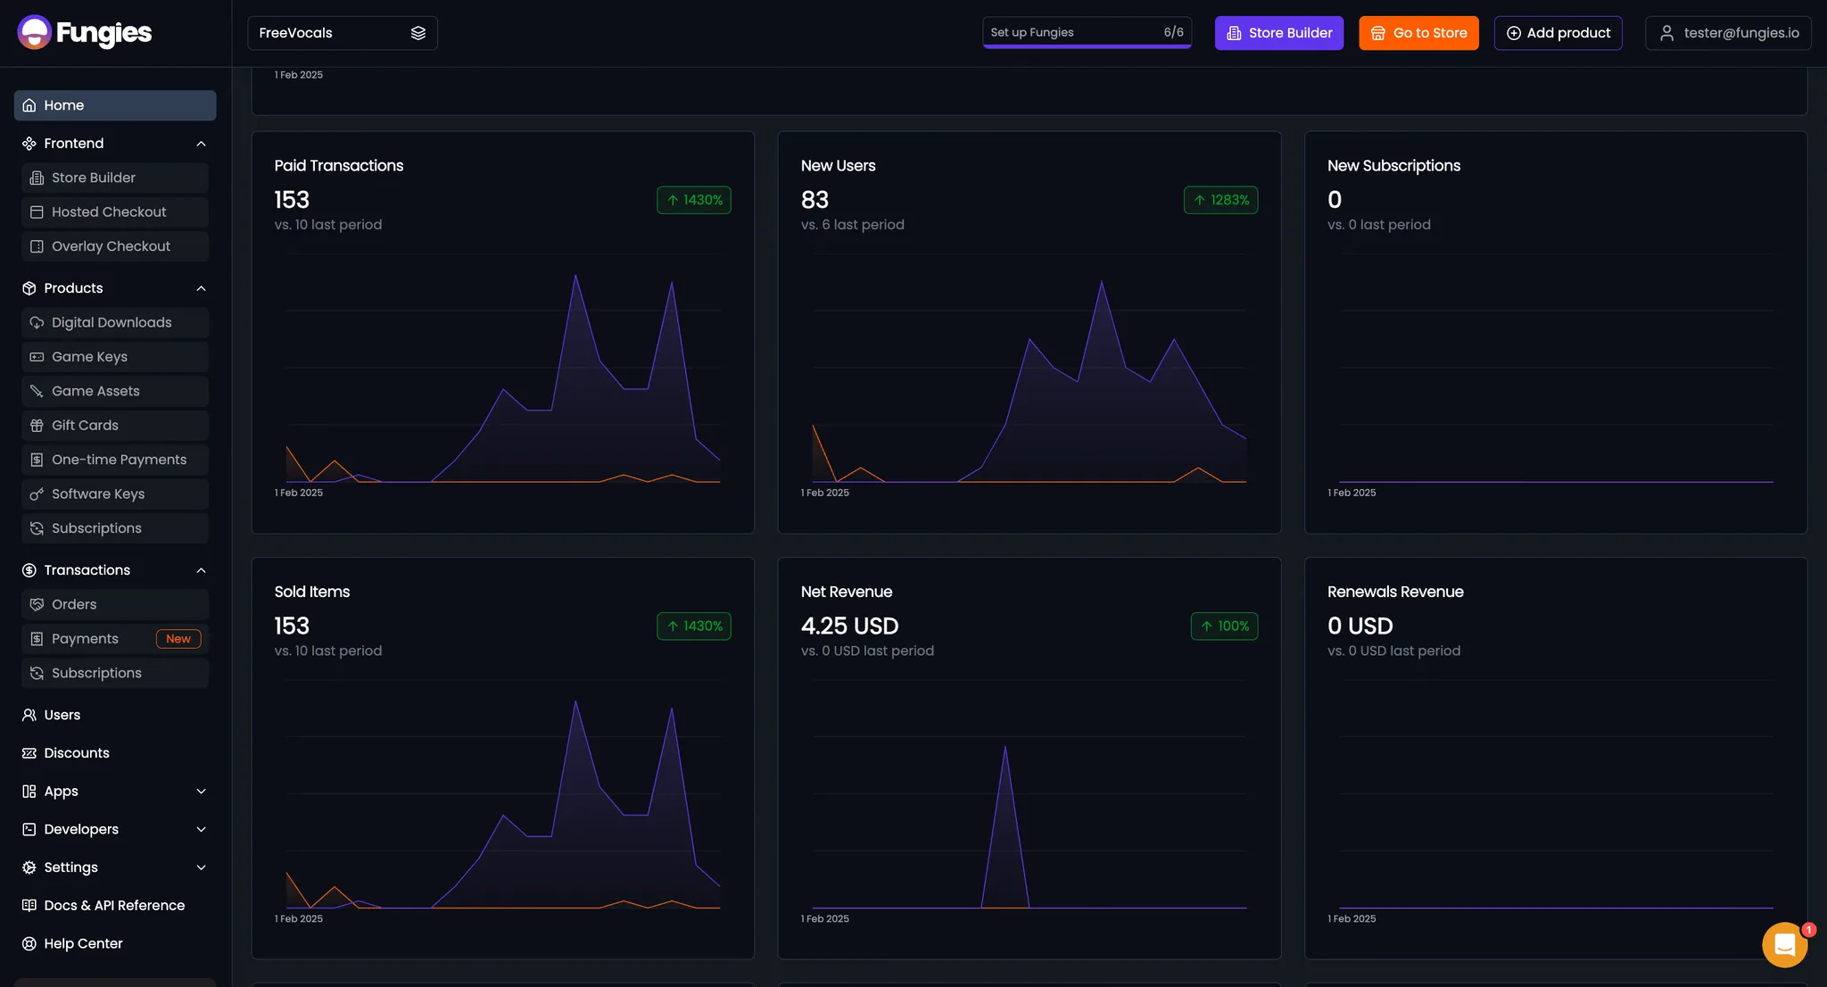
Task: Open Payments in the sidebar
Action: [115, 639]
